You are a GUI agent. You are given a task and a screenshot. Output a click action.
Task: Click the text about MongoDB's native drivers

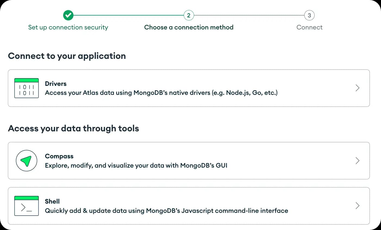pyautogui.click(x=161, y=93)
